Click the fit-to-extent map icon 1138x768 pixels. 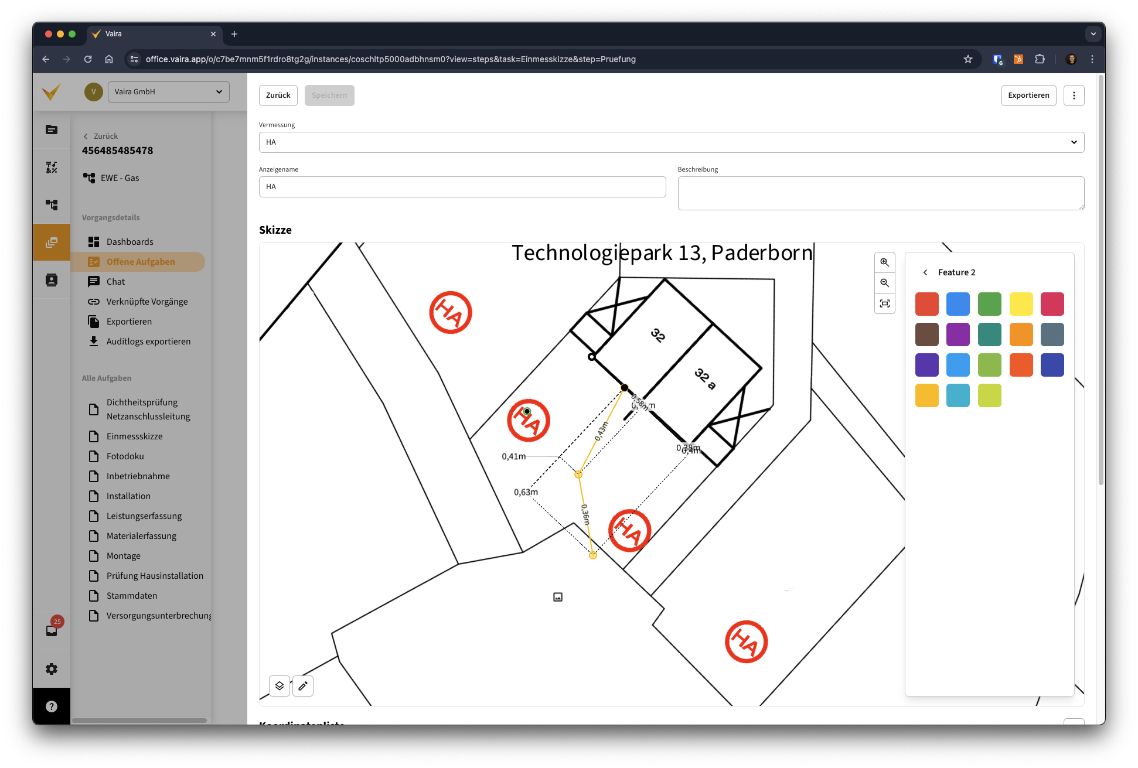(884, 303)
